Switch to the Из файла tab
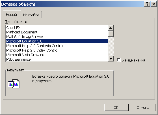 coord(31,15)
